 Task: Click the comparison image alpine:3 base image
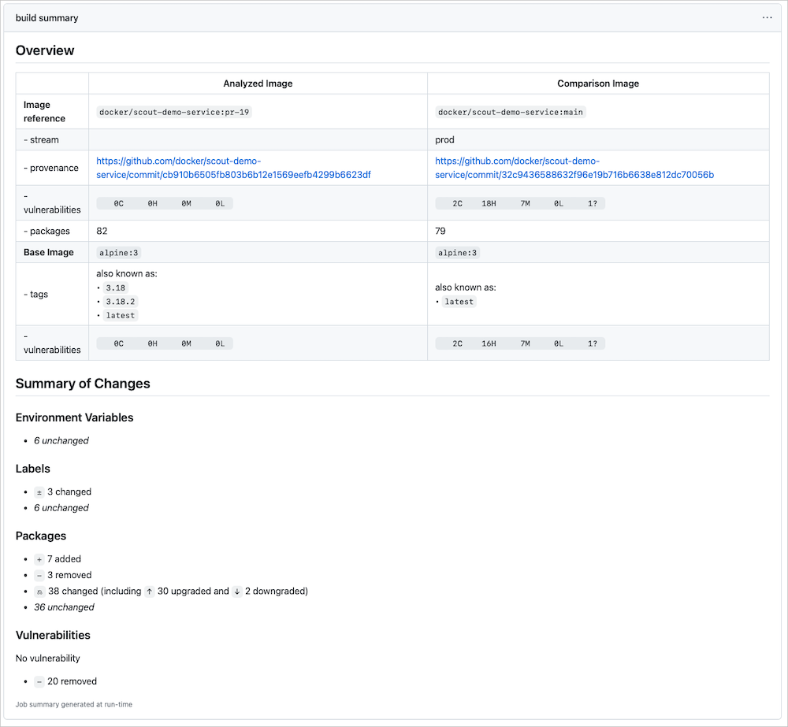[x=457, y=253]
